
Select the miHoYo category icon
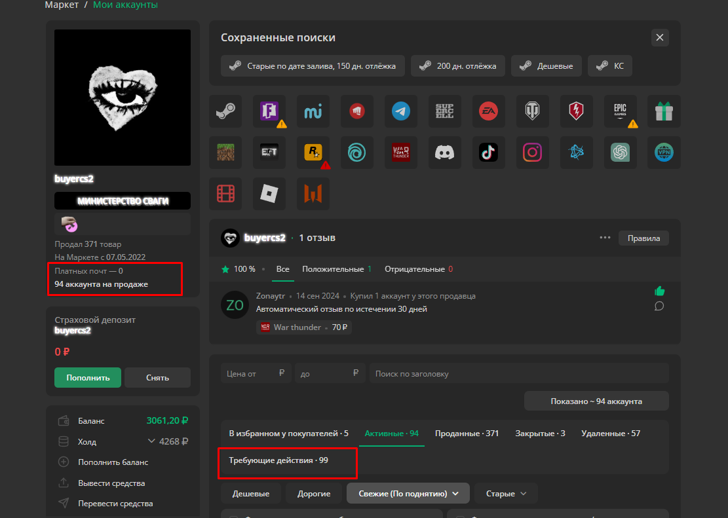click(x=313, y=111)
